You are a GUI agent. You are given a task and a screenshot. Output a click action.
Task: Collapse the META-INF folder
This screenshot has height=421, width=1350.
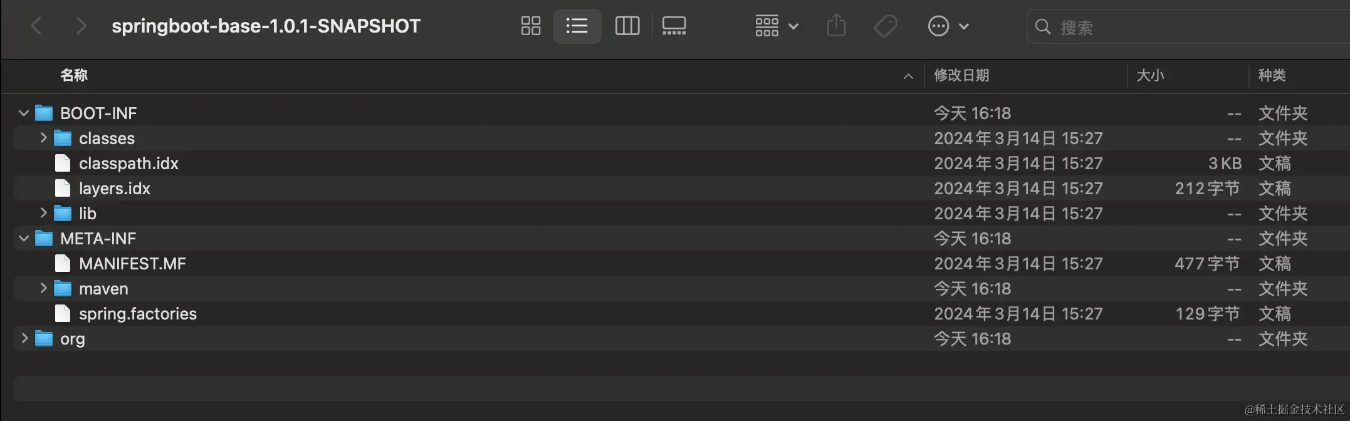(24, 239)
